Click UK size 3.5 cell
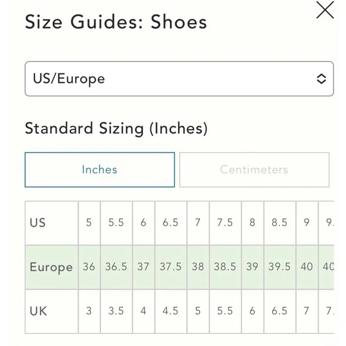Screen dimensions: 346x346 [116, 311]
